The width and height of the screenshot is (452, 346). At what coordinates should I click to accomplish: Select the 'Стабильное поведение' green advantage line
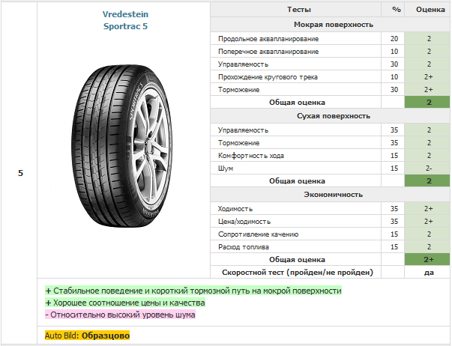(x=193, y=291)
